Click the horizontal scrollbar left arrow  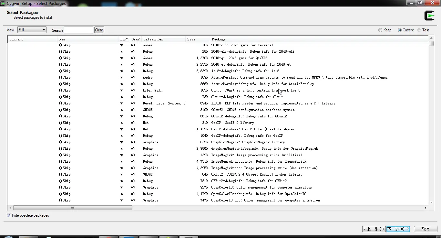10,208
